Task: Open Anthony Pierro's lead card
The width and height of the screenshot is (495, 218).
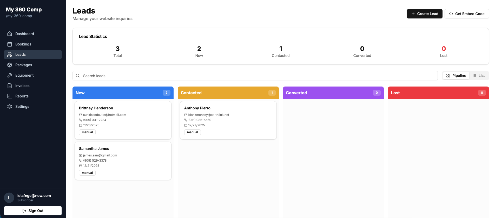Action: click(228, 120)
